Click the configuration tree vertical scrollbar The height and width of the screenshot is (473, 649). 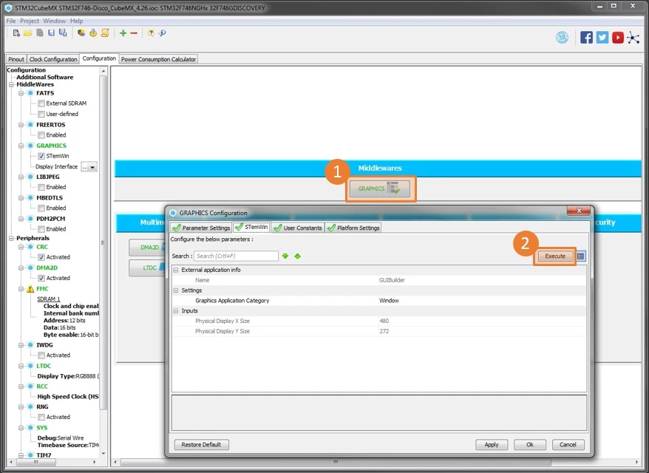pos(103,242)
